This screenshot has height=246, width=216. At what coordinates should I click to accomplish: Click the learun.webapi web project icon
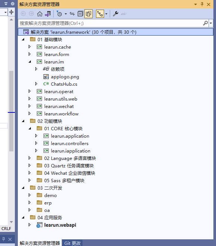pos(39,225)
